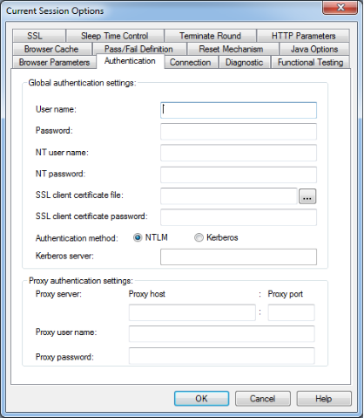364x418 pixels.
Task: Focus SSL client certificate file field
Action: coord(228,195)
